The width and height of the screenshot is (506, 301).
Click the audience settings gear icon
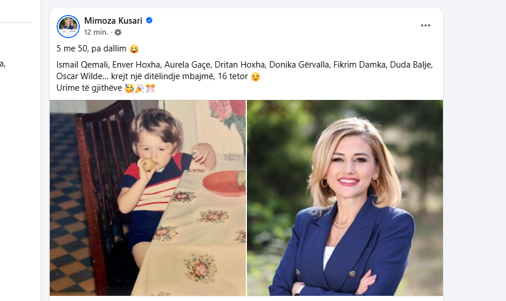[x=118, y=32]
